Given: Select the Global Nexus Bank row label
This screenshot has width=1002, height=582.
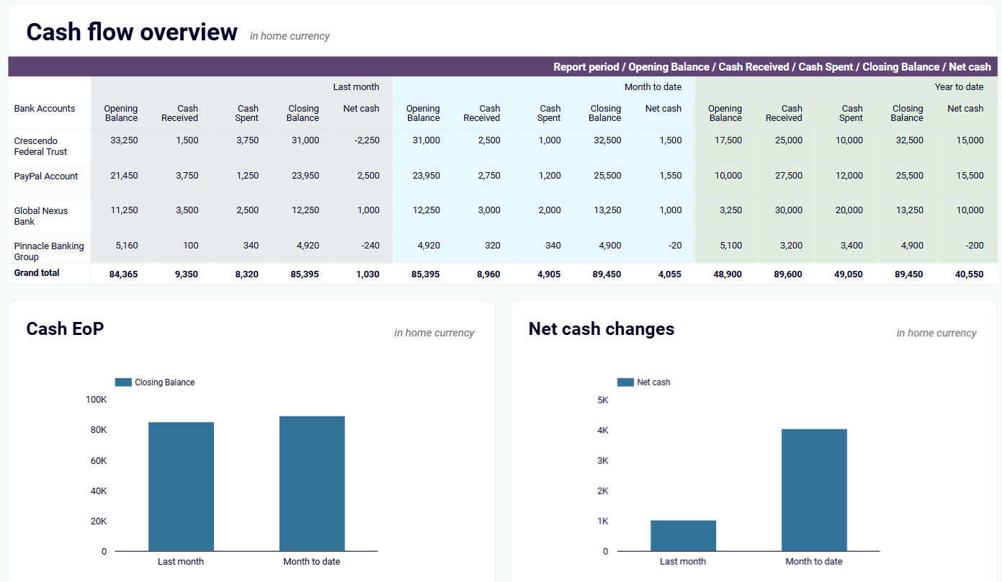Looking at the screenshot, I should coord(41,216).
